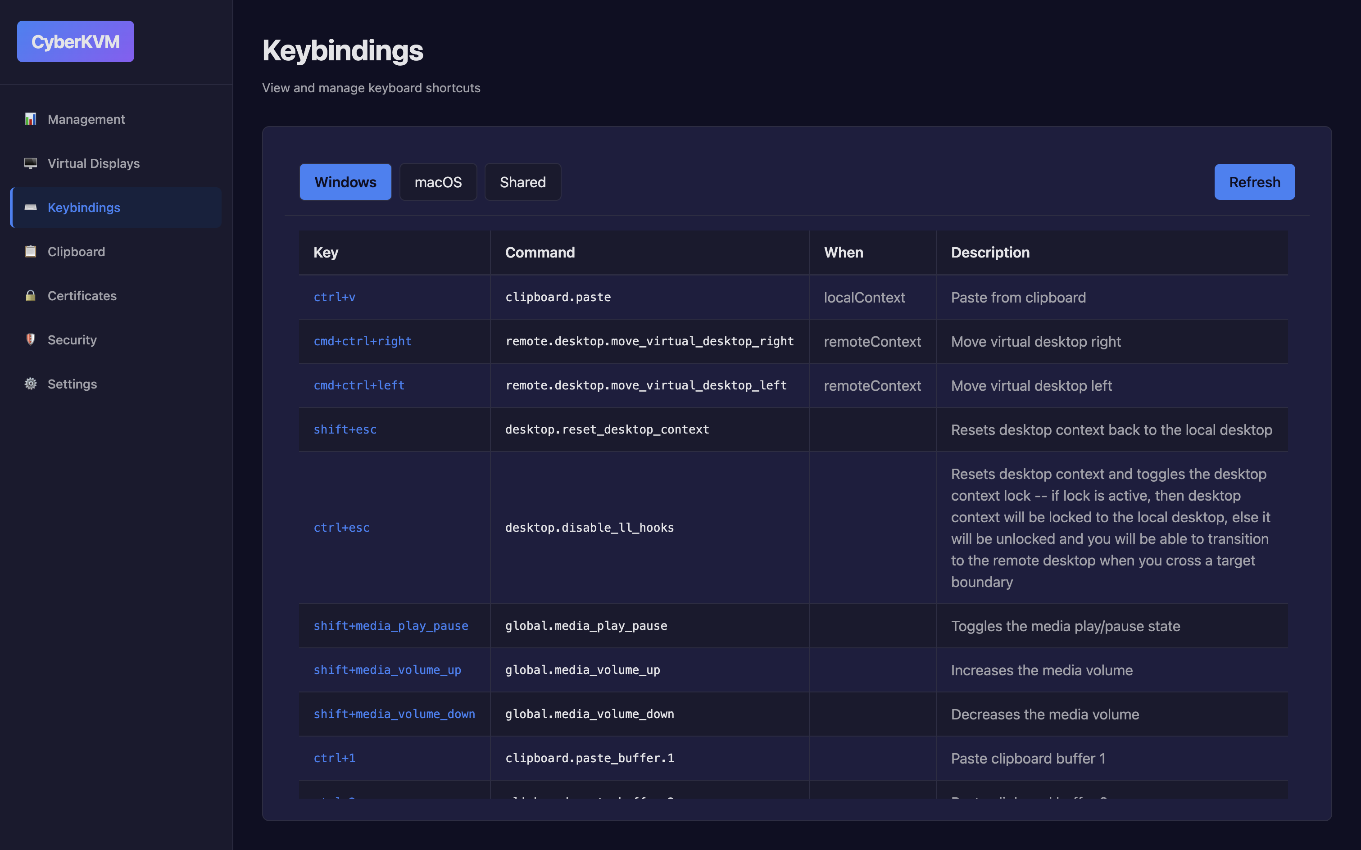
Task: Refresh the keybindings list
Action: pos(1255,181)
